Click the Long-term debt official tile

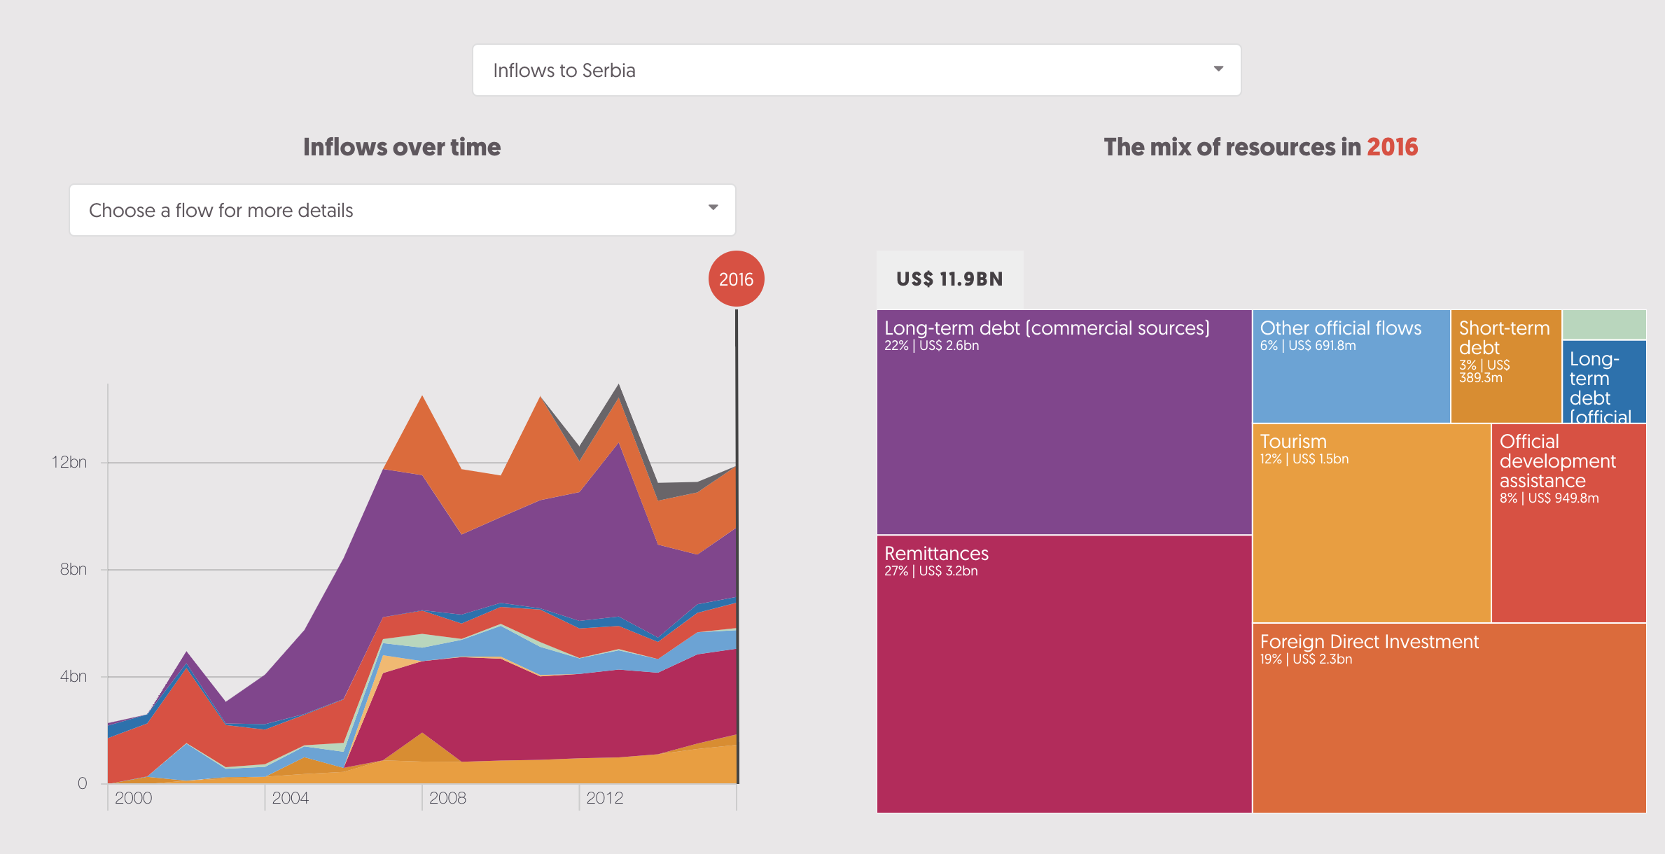click(1603, 381)
